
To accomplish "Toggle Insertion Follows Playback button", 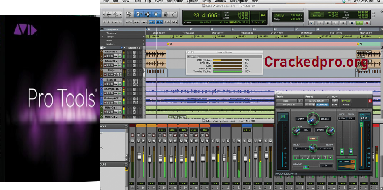I will [174, 22].
